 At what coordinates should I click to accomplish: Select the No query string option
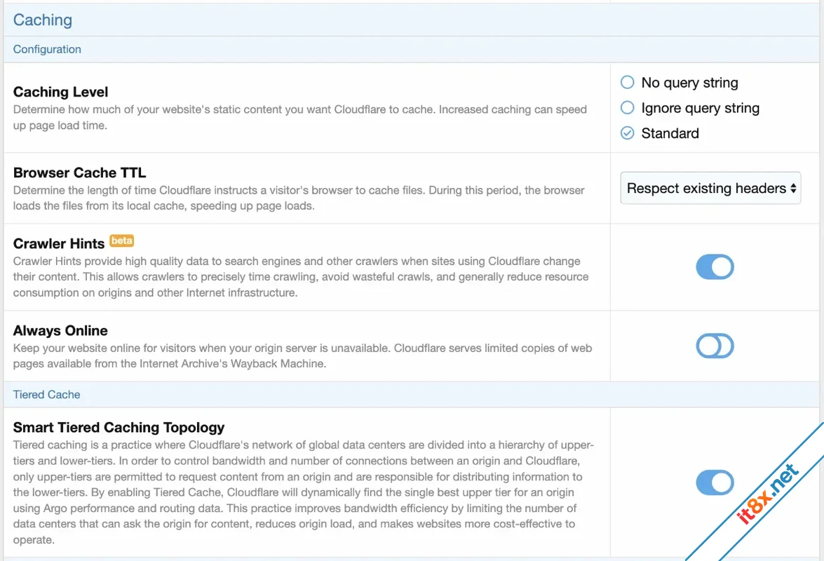coord(627,83)
